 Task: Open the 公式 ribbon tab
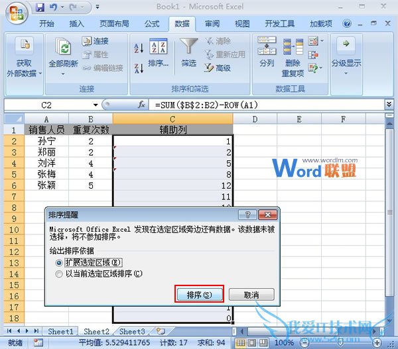point(152,24)
